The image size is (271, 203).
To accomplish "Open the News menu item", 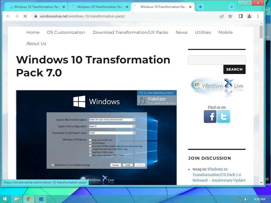I will [x=182, y=33].
